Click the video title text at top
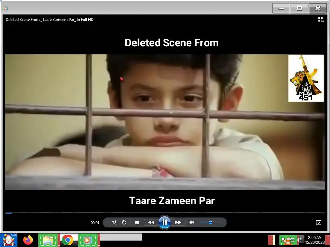The height and width of the screenshot is (247, 330). 50,20
